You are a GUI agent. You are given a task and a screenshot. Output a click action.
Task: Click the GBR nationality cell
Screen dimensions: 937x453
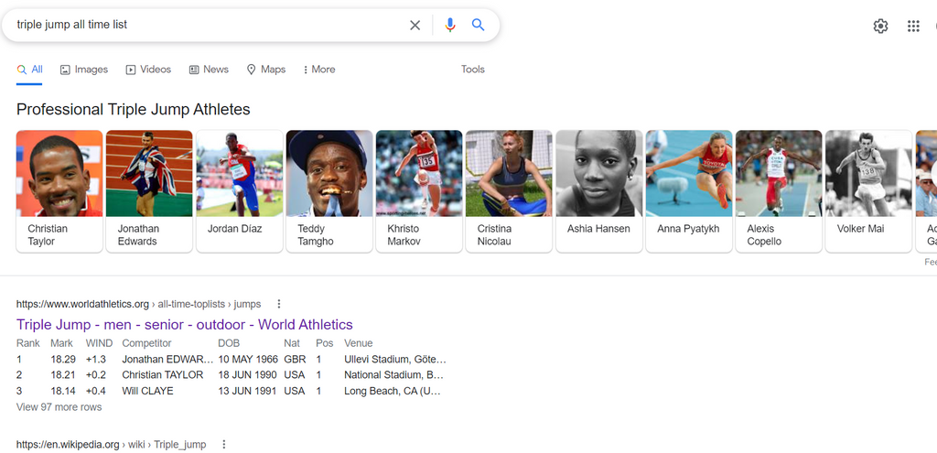coord(295,359)
